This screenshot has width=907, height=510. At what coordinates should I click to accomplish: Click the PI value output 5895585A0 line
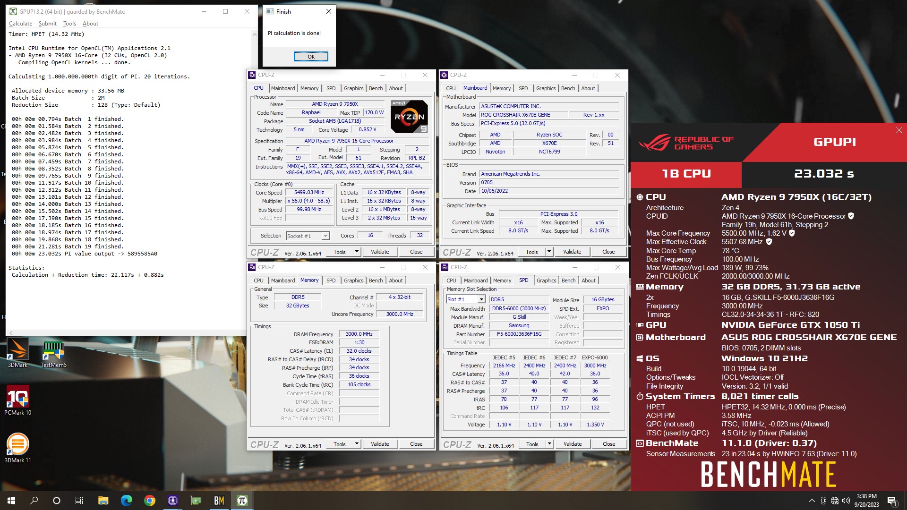pos(85,254)
